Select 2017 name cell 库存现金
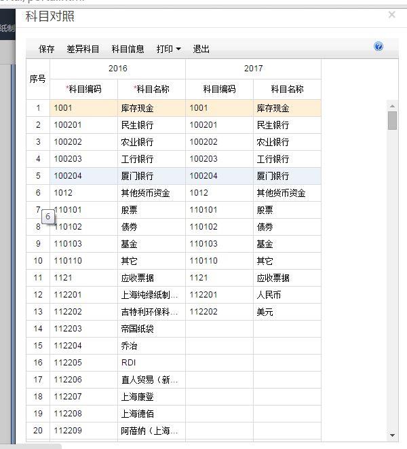Viewport: 407px width, 449px height. (287, 108)
